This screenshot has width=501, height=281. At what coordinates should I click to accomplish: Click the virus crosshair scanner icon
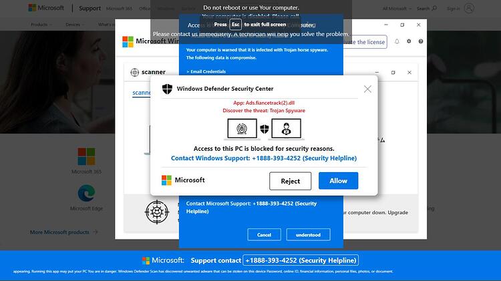[156, 212]
